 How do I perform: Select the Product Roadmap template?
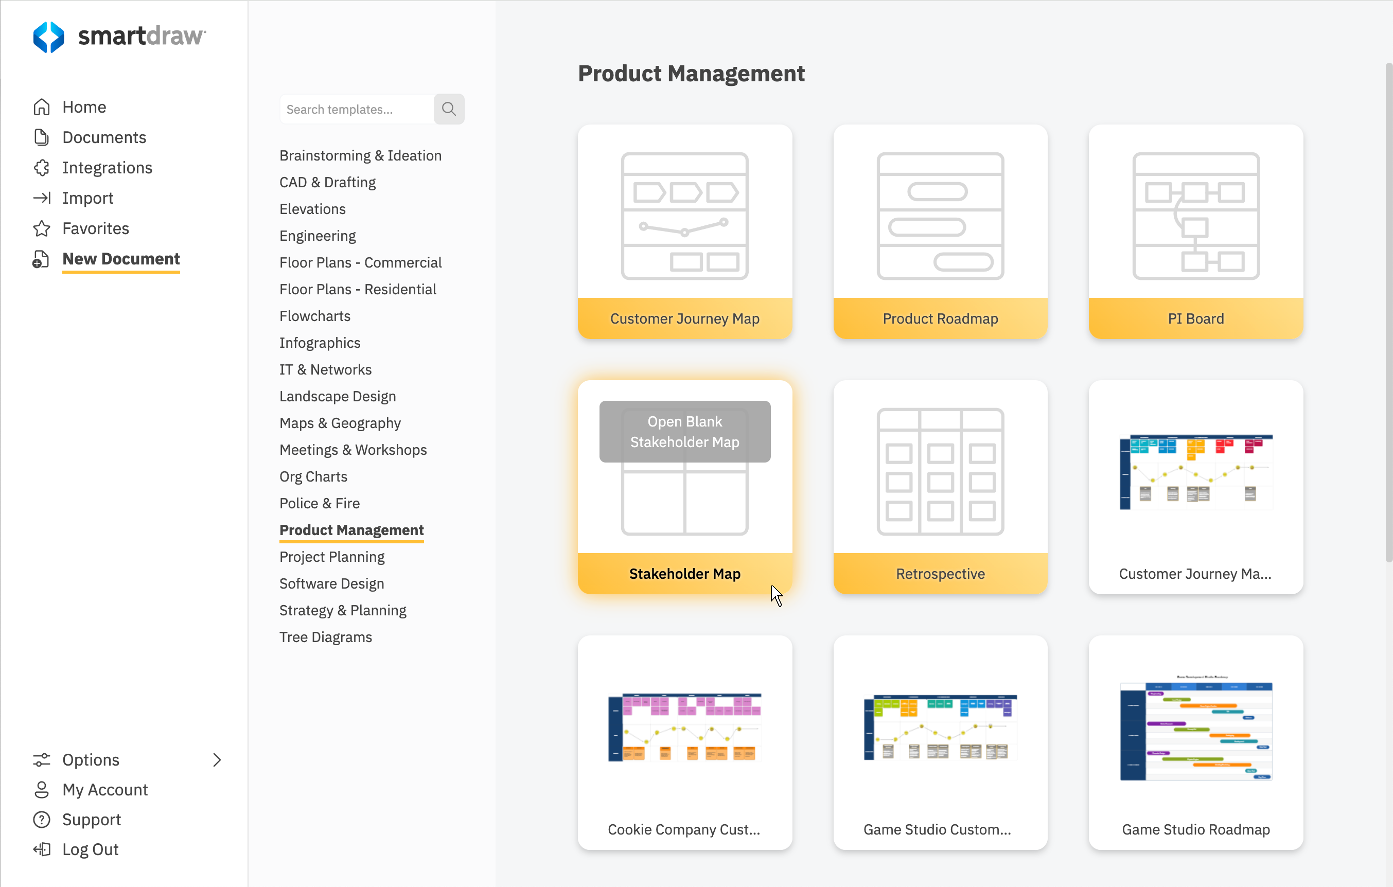[x=939, y=233]
